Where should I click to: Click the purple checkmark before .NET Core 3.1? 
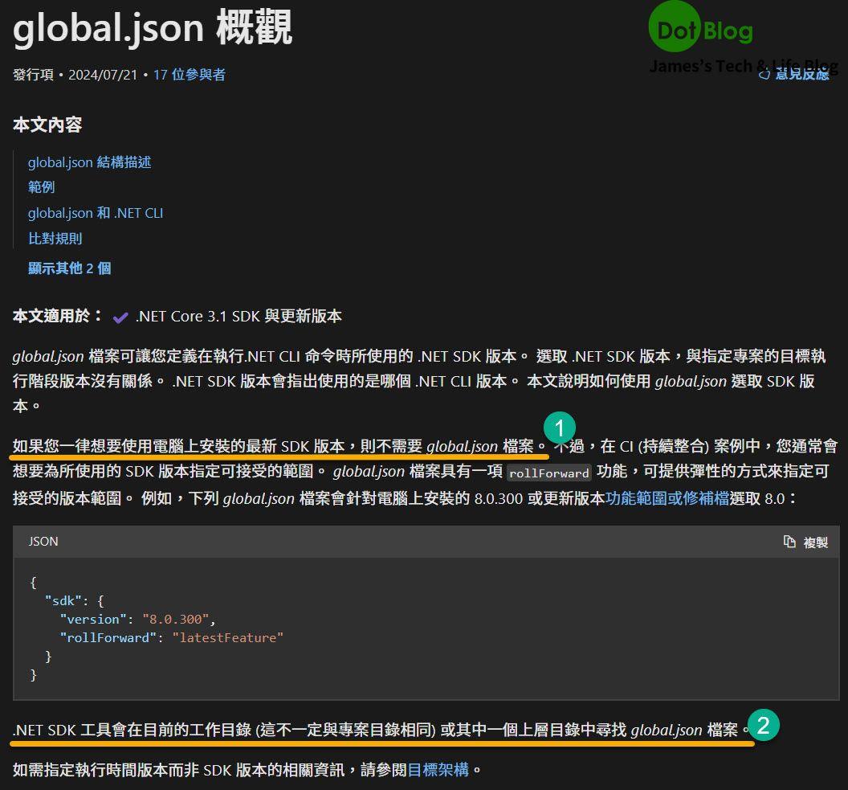pyautogui.click(x=120, y=317)
